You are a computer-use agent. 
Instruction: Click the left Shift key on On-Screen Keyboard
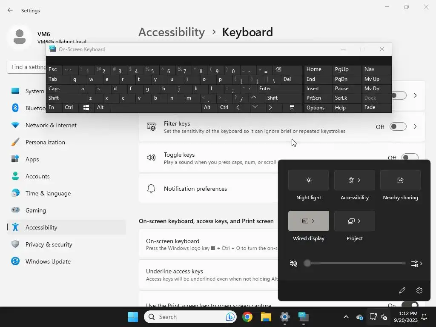pyautogui.click(x=66, y=98)
